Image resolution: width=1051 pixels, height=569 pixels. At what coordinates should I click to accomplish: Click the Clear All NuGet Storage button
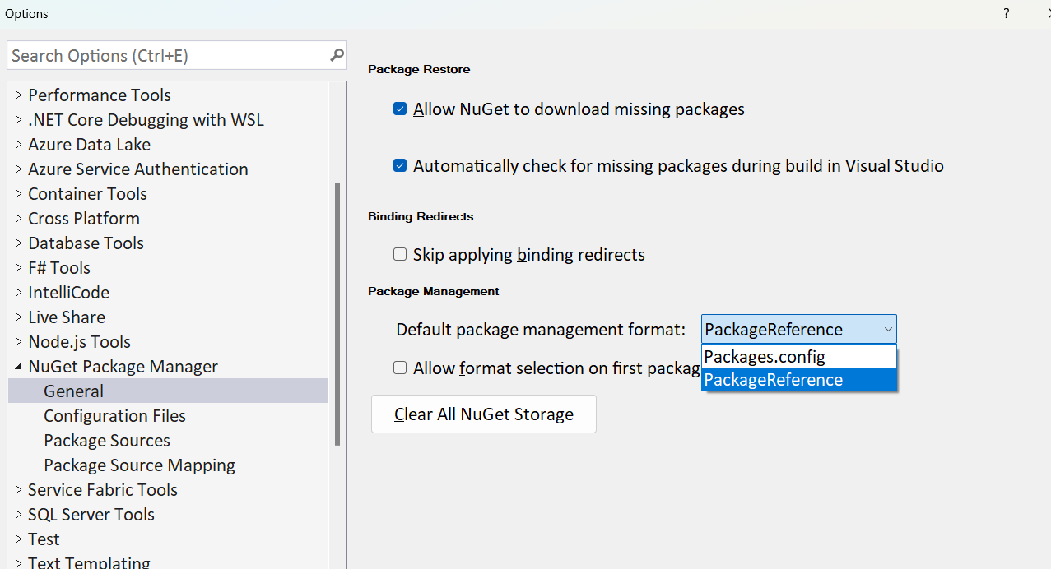coord(483,414)
